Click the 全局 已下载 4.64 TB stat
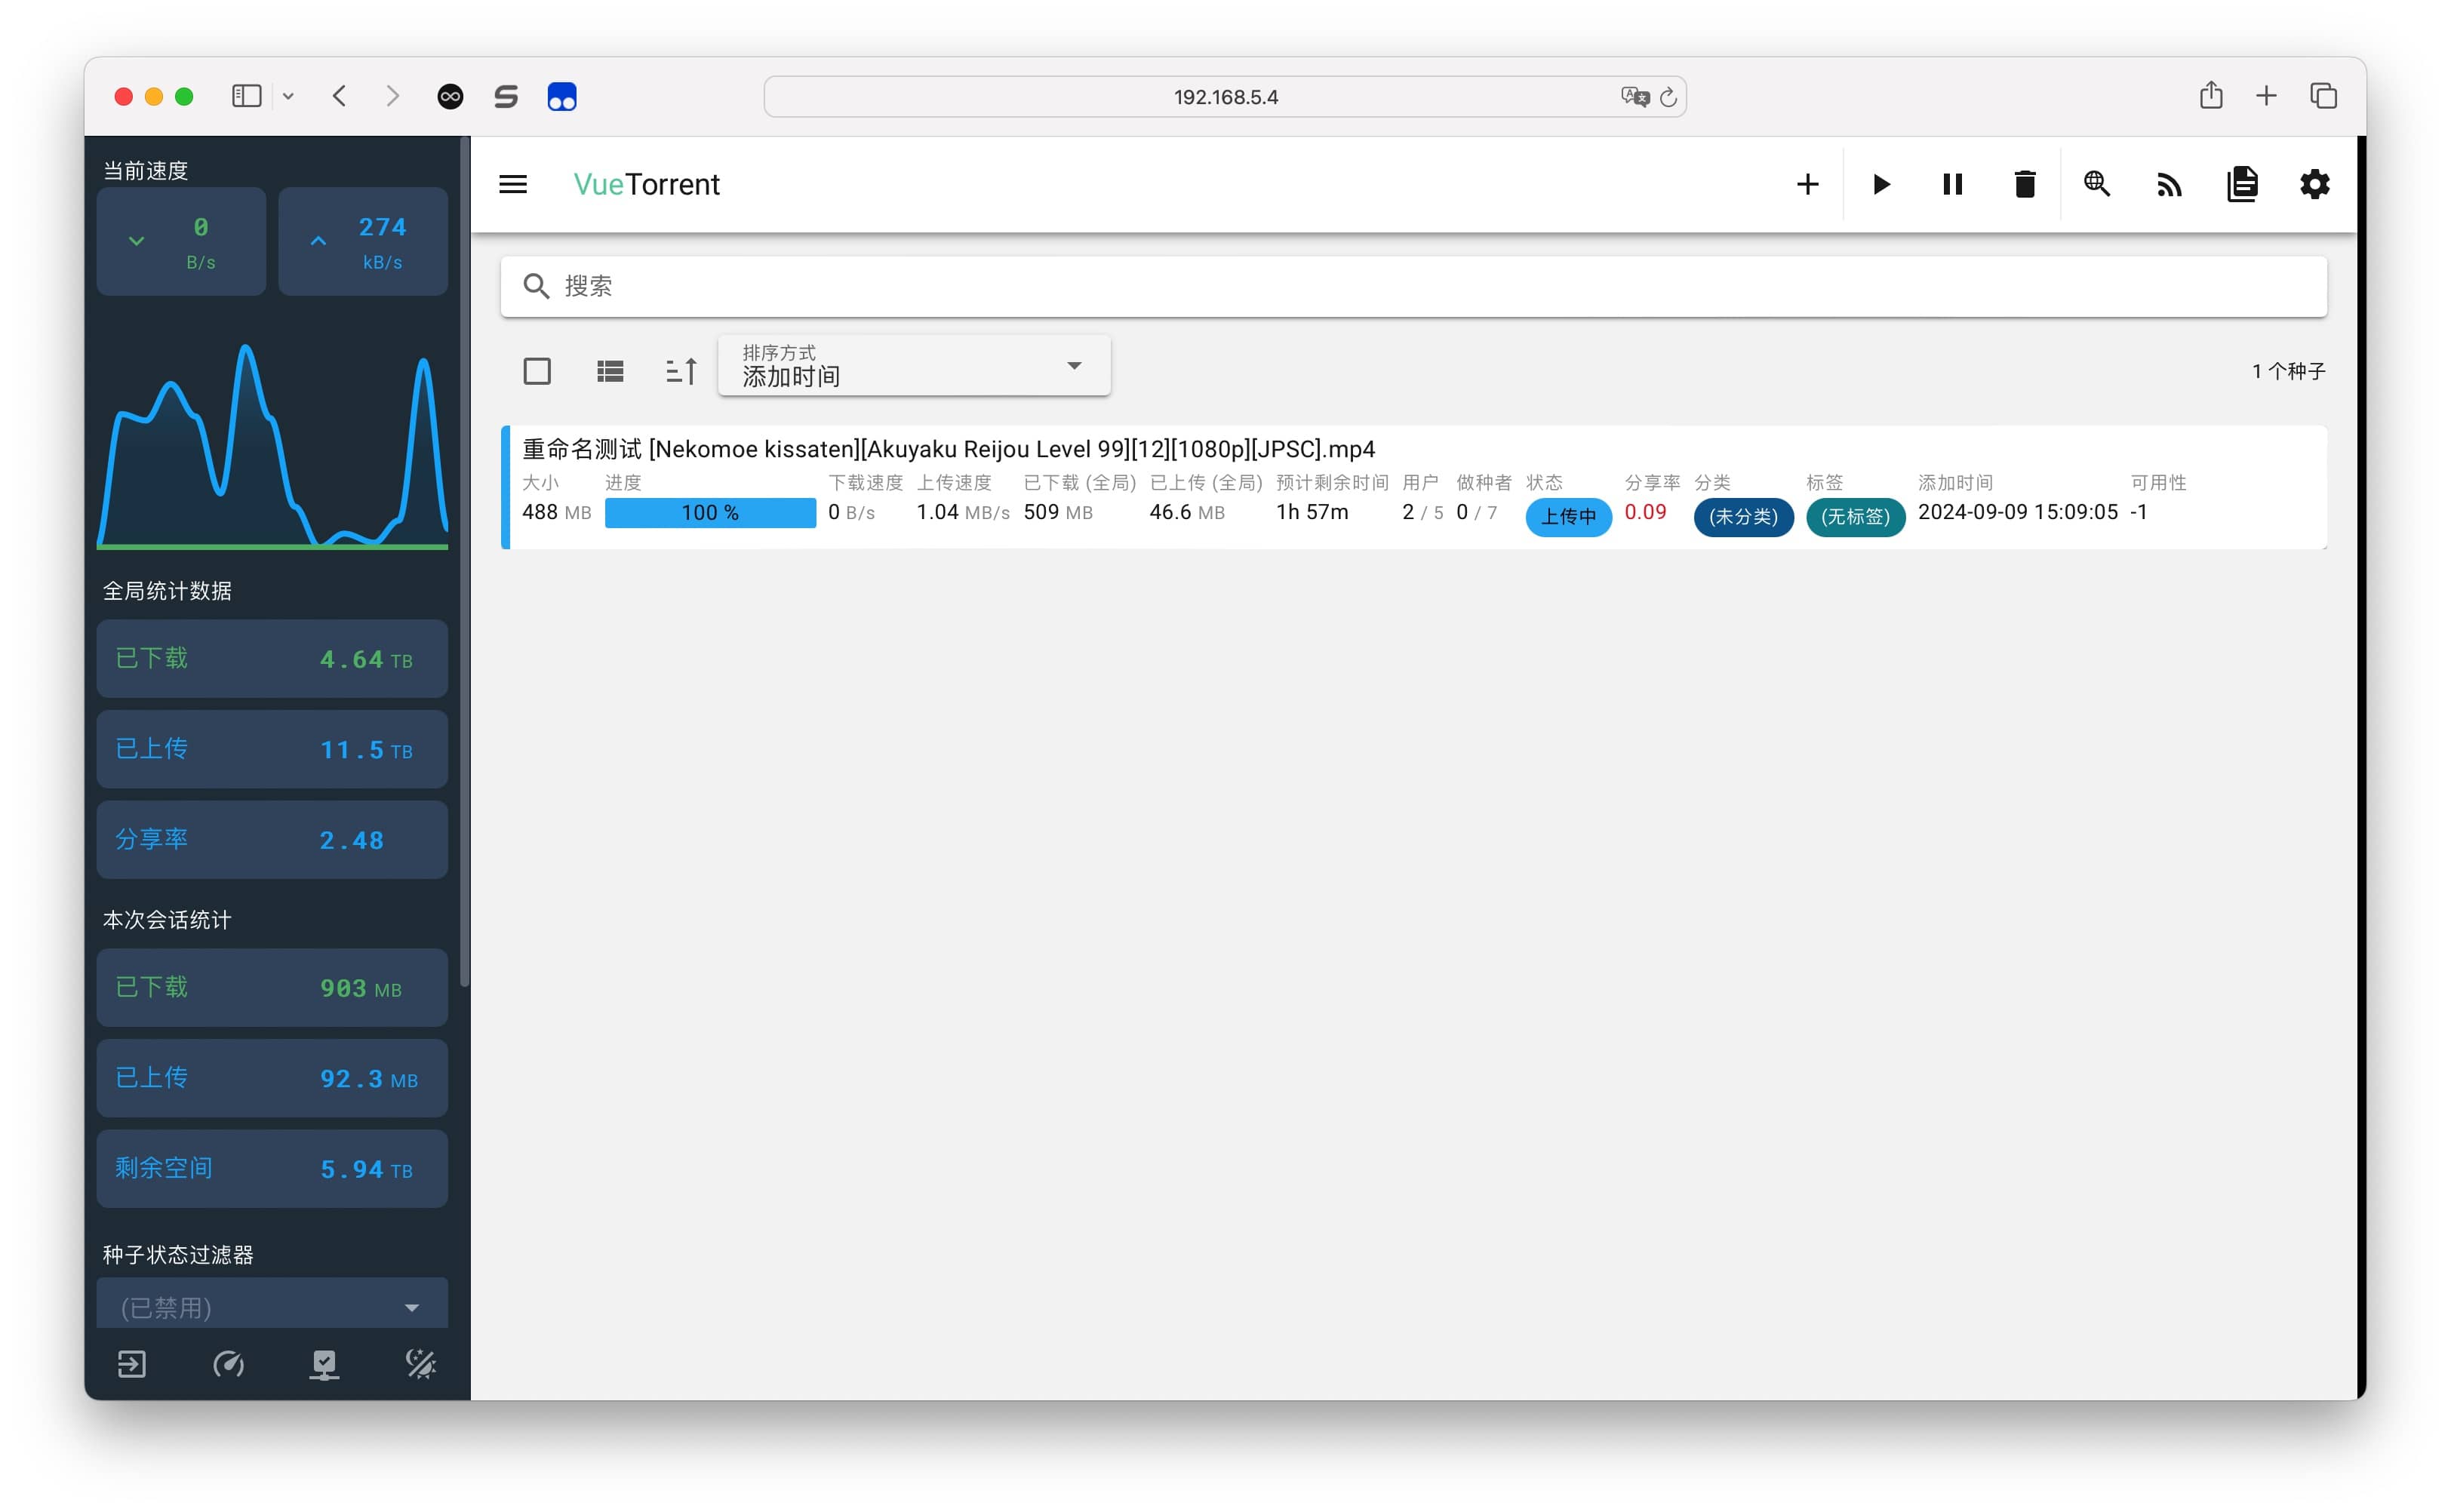 [272, 659]
